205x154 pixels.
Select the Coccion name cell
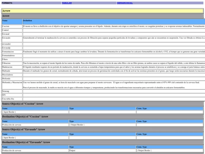[12, 27]
